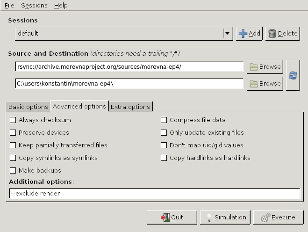The image size is (308, 232).
Task: Enable Copy symlinks as symlinks
Action: coord(13,158)
